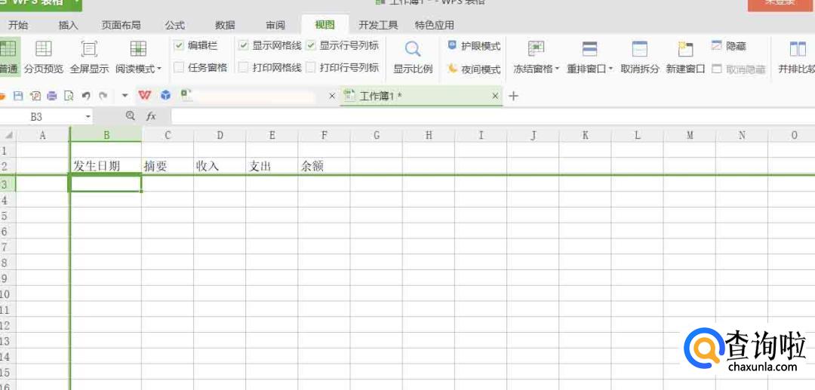Expand the 冻结窗格 dropdown arrow
The width and height of the screenshot is (815, 390).
pos(557,69)
